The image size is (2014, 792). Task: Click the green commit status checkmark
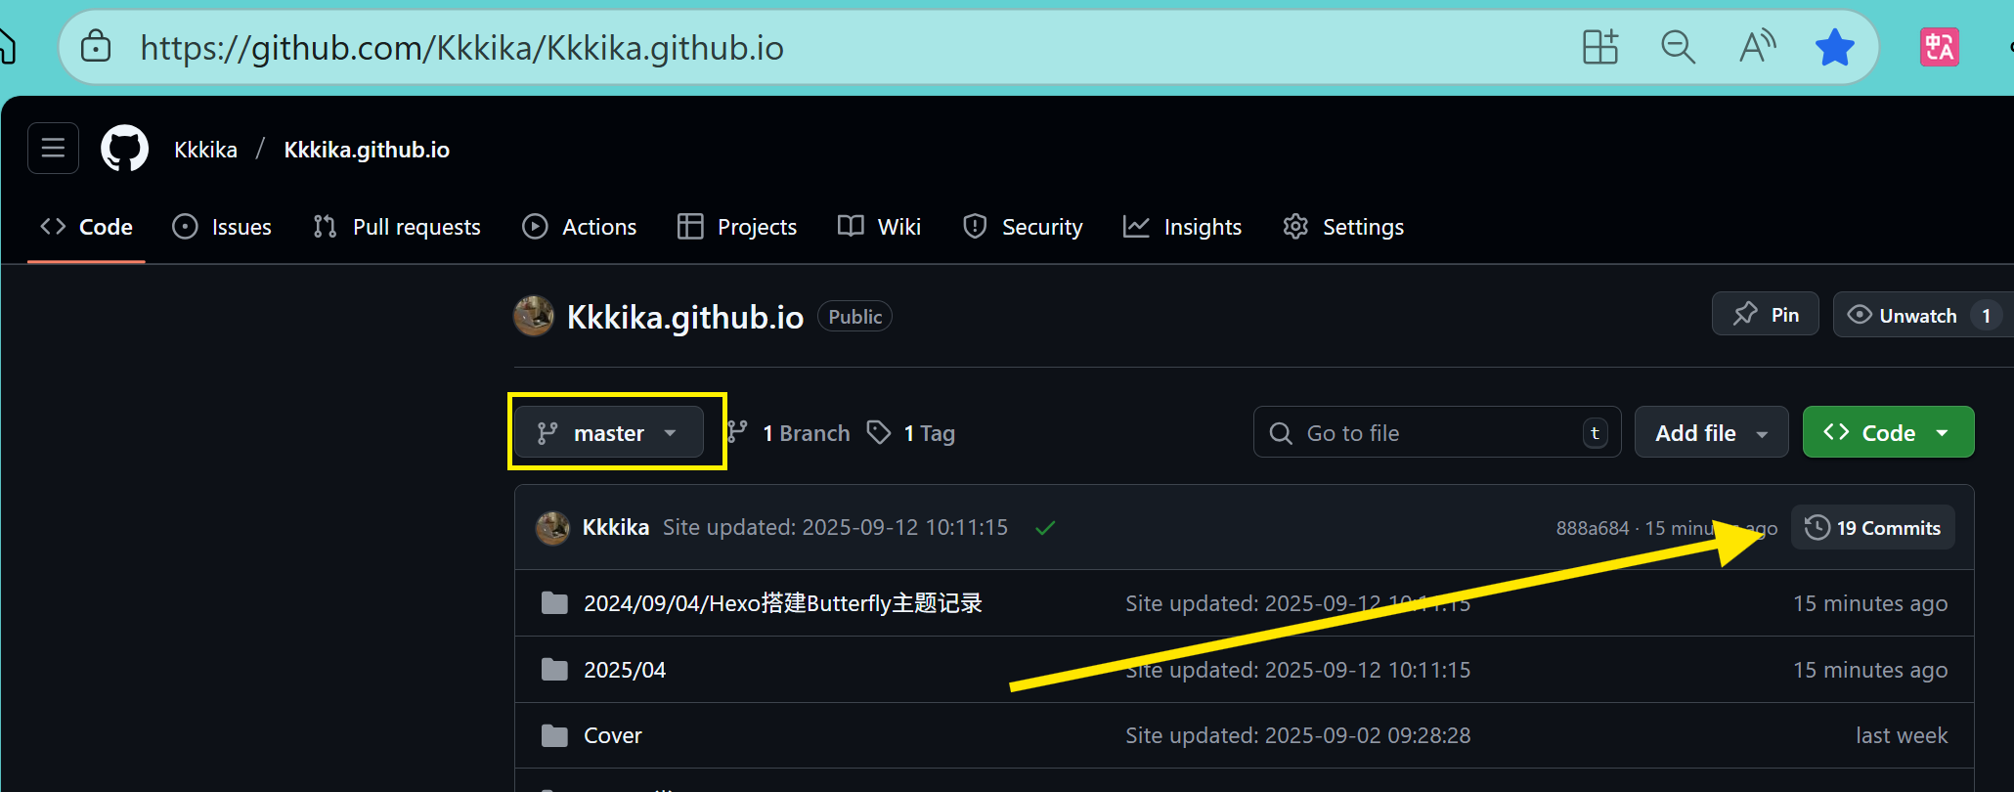click(x=1045, y=528)
